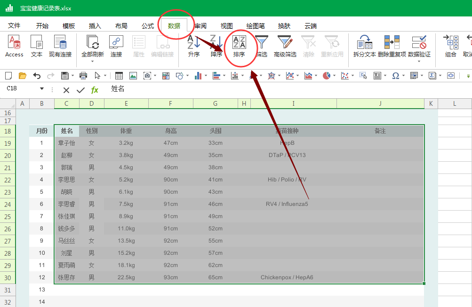
Task: Click the Sigma sum function icon
Action: click(432, 76)
